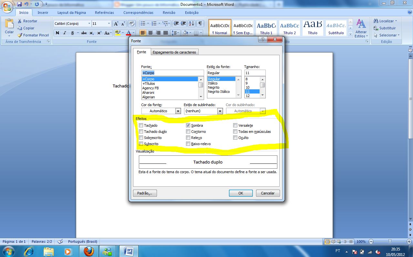Open the Layout da Página tab
The width and height of the screenshot is (413, 257).
pyautogui.click(x=72, y=13)
